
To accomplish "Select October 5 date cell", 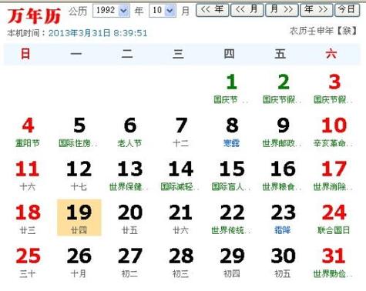I will click(x=79, y=132).
